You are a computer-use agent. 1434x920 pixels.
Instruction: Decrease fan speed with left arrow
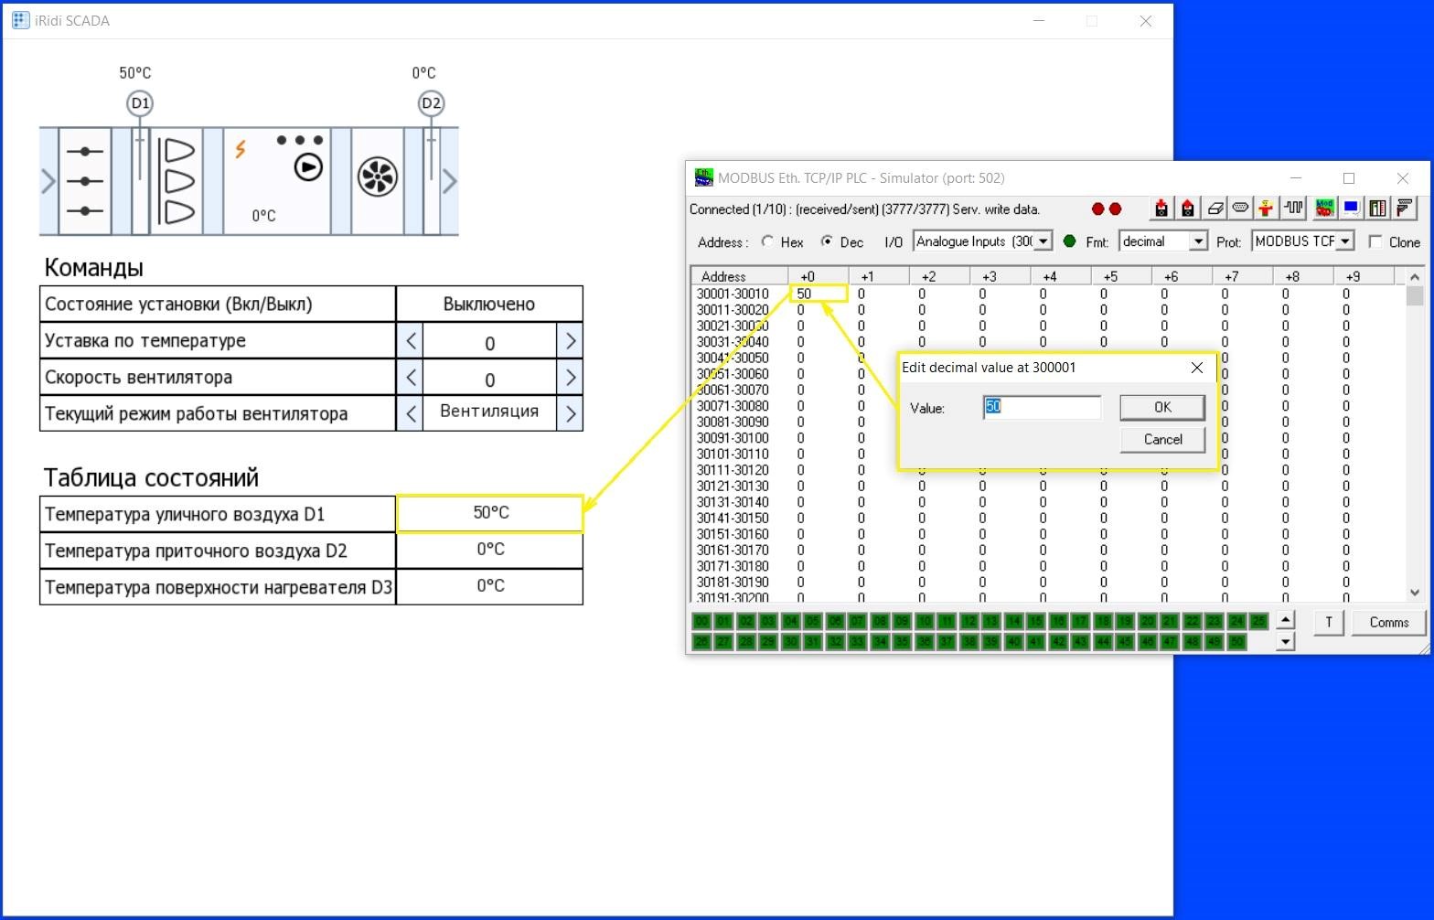411,378
